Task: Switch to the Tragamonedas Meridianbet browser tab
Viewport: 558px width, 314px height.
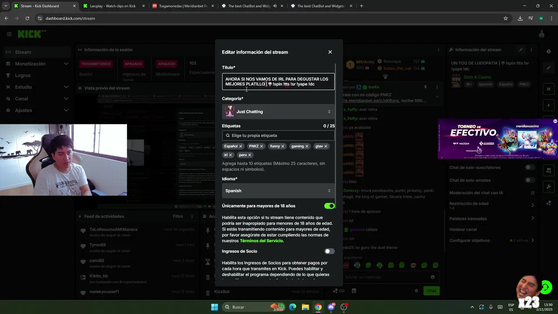Action: click(x=183, y=6)
